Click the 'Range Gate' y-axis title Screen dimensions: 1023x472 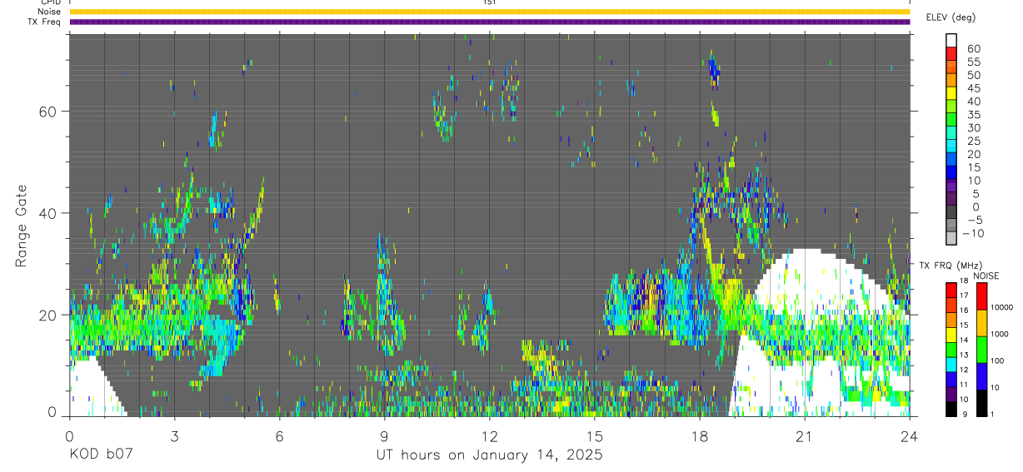(21, 226)
